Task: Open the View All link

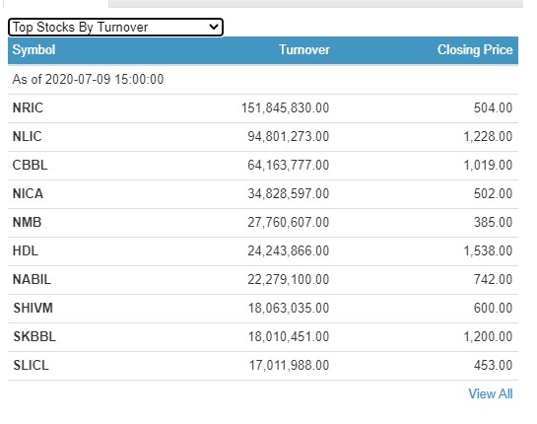Action: coord(491,393)
